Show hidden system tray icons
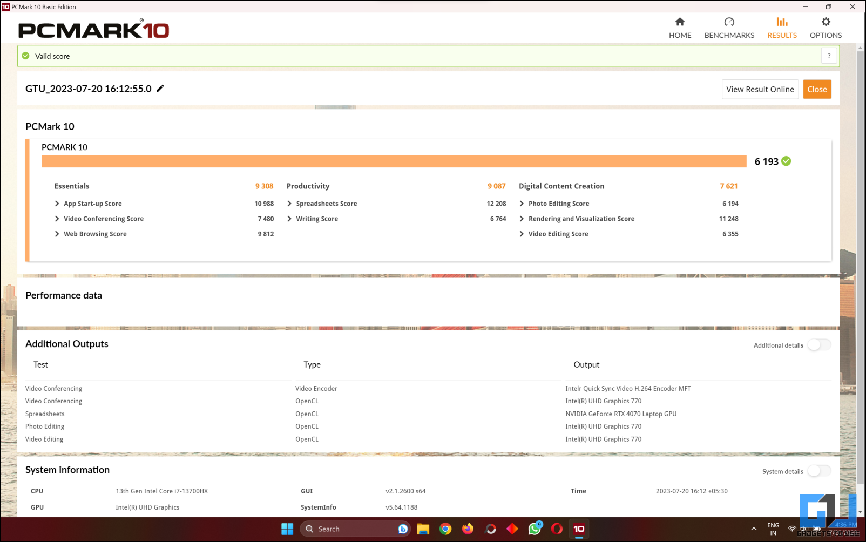The image size is (866, 542). tap(754, 529)
